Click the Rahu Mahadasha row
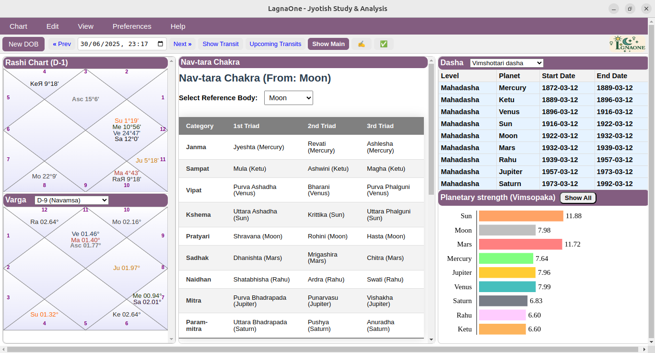Viewport: 655px width, 353px height. (x=543, y=160)
